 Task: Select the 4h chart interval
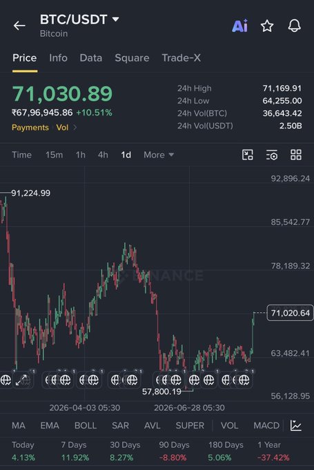[x=103, y=155]
